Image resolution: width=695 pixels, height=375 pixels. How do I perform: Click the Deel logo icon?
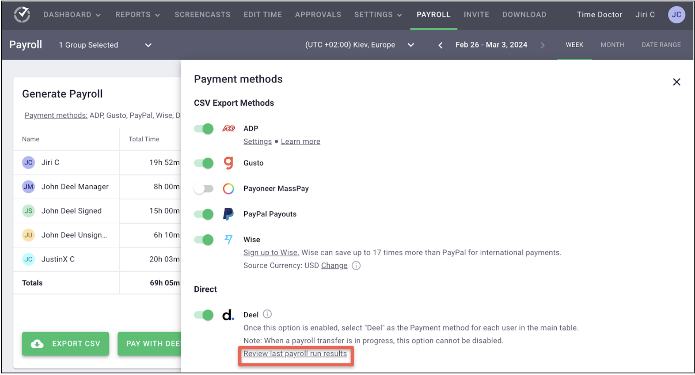(x=229, y=315)
